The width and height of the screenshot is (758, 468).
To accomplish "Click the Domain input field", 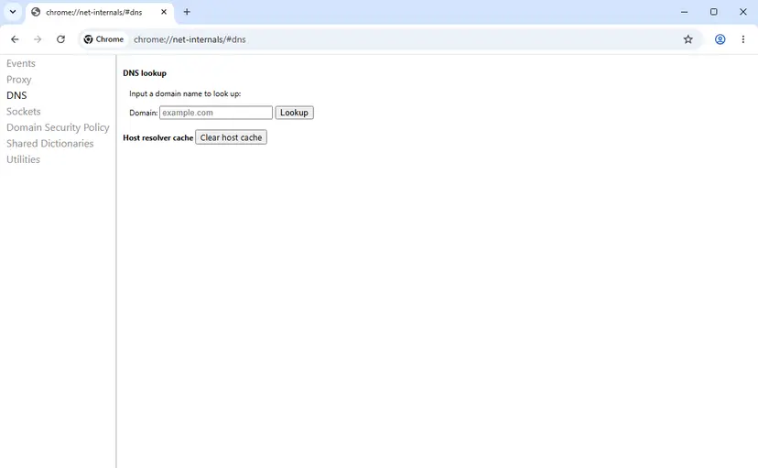I will pos(216,113).
